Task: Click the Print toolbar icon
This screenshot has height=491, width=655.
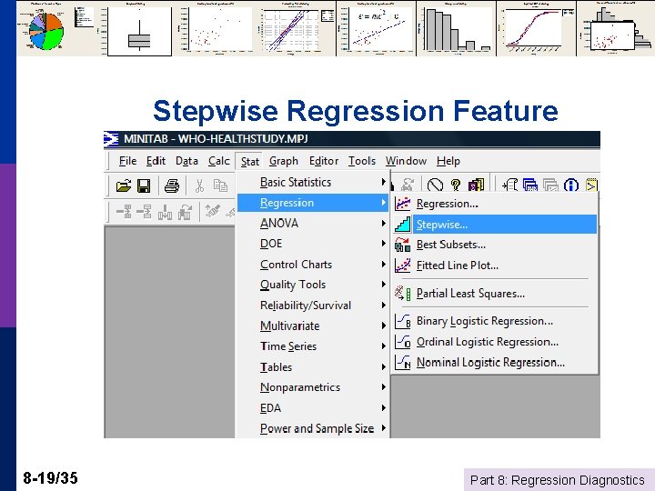Action: click(x=172, y=185)
